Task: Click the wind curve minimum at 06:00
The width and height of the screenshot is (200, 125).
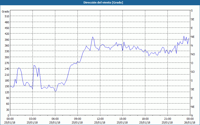Action: (55, 91)
